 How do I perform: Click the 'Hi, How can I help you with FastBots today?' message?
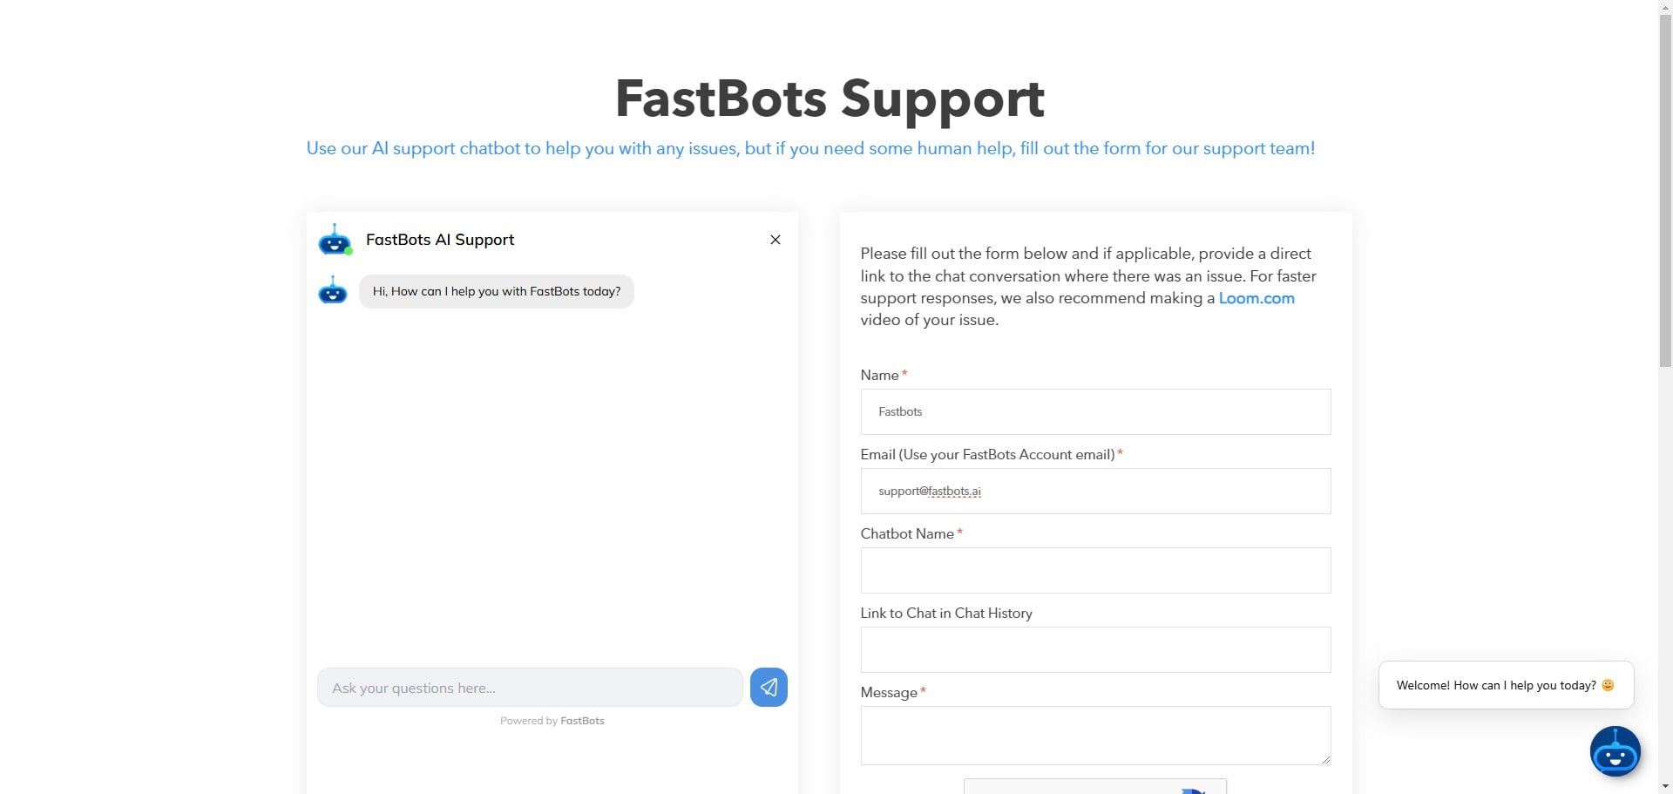click(x=497, y=291)
